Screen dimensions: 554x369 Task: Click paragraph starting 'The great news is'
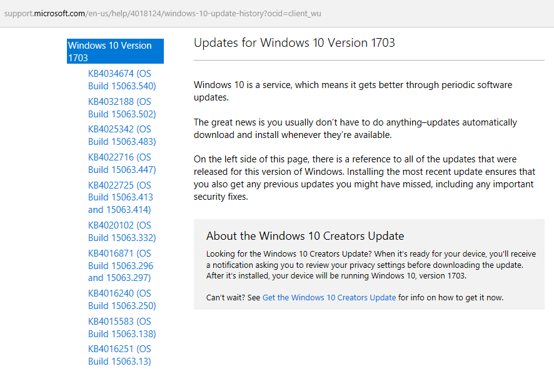tap(355, 129)
